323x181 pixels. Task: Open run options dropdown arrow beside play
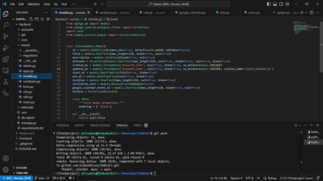point(306,13)
